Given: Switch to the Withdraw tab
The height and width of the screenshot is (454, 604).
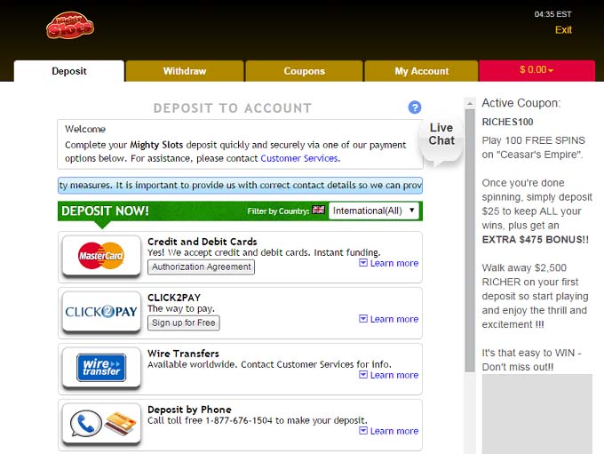Looking at the screenshot, I should coord(185,71).
